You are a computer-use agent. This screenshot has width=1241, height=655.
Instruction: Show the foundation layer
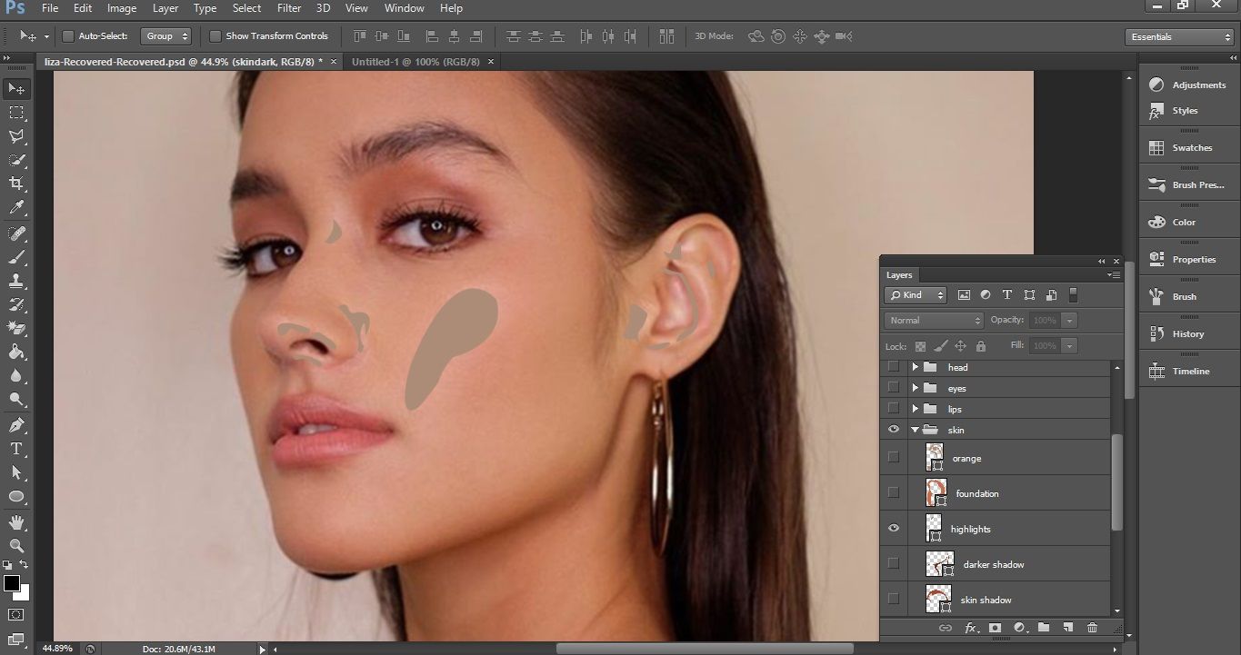click(x=894, y=492)
